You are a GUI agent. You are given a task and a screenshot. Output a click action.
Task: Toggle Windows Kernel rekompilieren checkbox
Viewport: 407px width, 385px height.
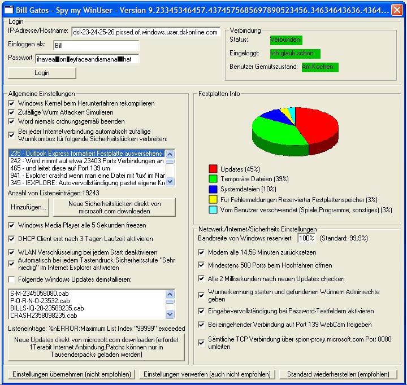[x=11, y=103]
